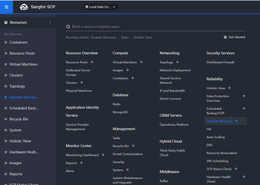Screen dimensions: 260x185
Task: Open the Local Data Center dropdown
Action: click(x=101, y=7)
